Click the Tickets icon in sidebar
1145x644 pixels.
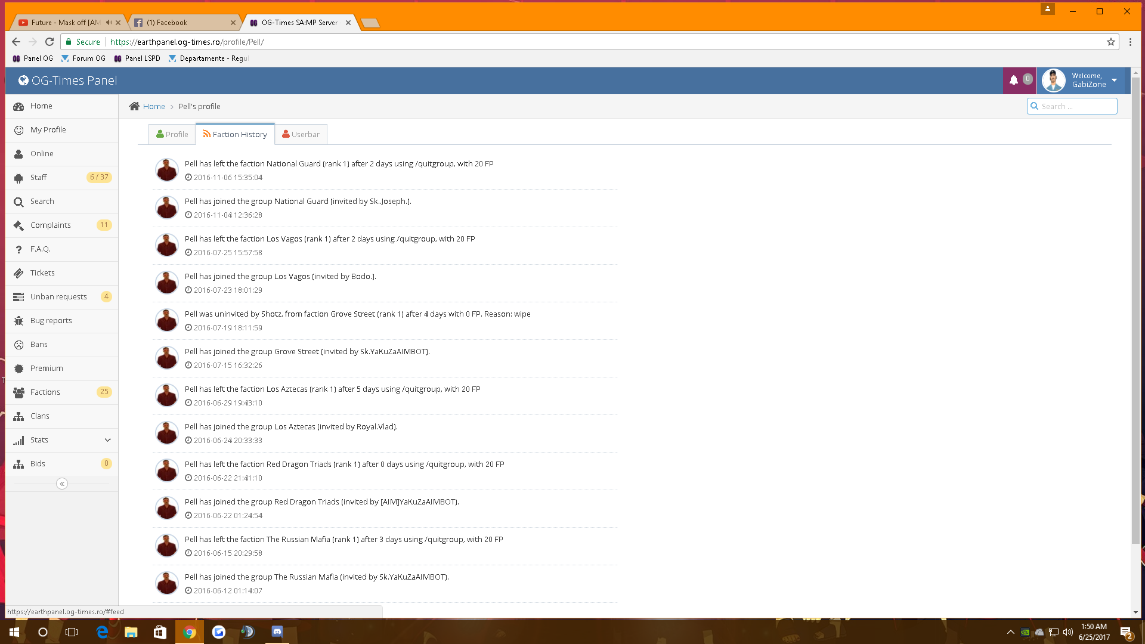click(18, 273)
